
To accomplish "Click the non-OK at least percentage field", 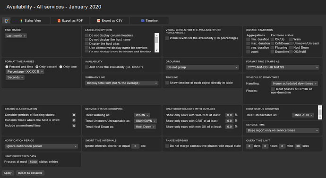I will [x=230, y=127].
